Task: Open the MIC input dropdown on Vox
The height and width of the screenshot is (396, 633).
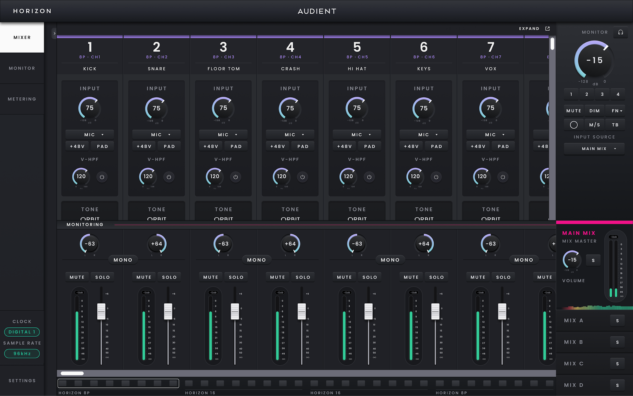Action: (490, 135)
